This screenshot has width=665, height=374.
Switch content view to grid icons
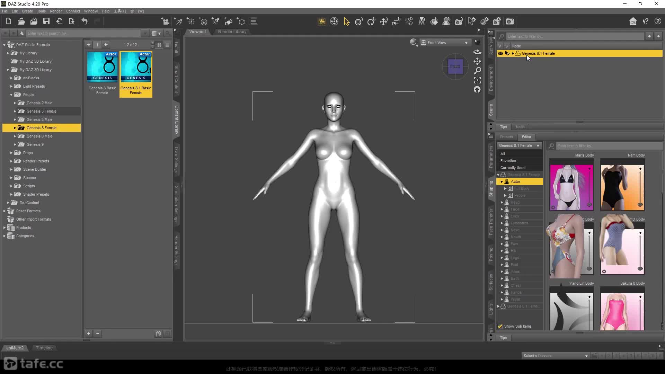tap(159, 45)
